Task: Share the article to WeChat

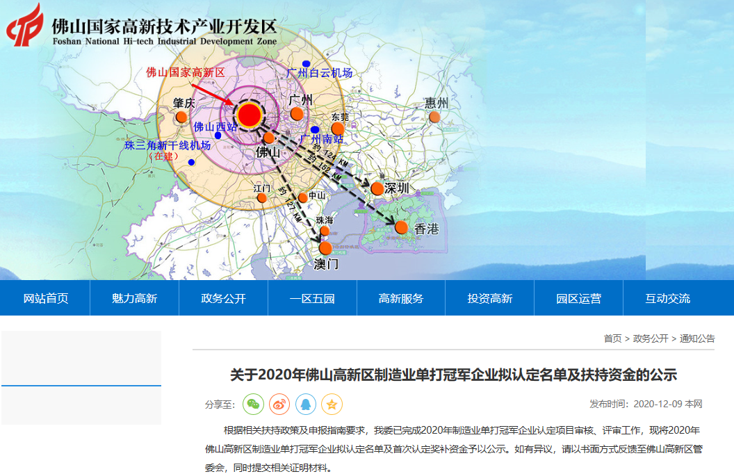Action: coord(254,404)
